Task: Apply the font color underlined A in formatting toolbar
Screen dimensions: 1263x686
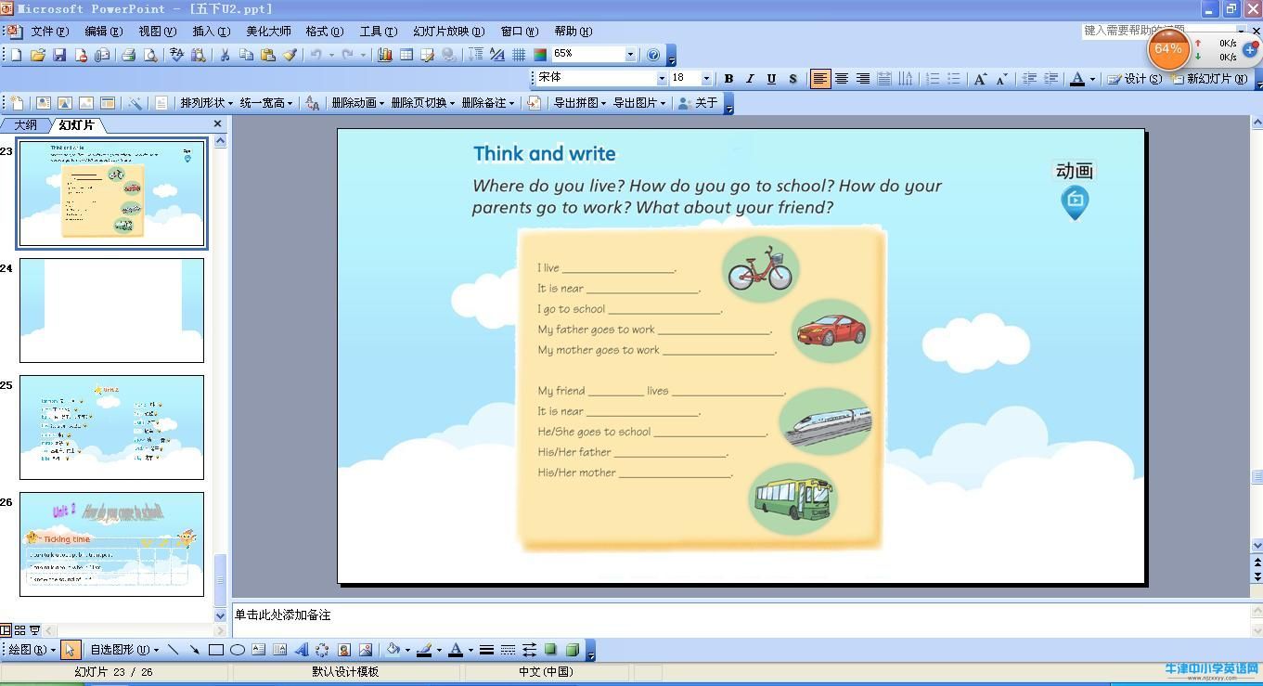Action: coord(1077,79)
